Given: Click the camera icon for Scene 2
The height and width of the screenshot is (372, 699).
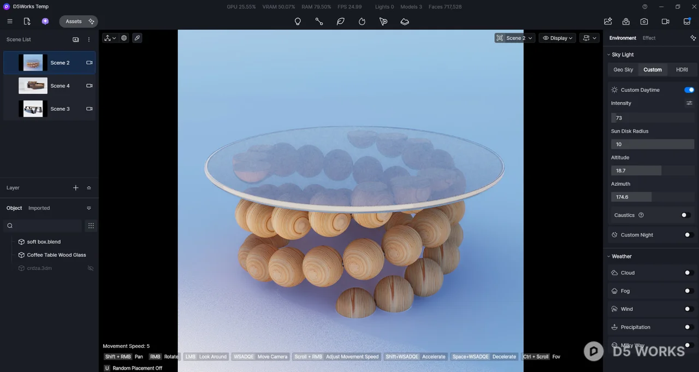Looking at the screenshot, I should click(x=89, y=63).
